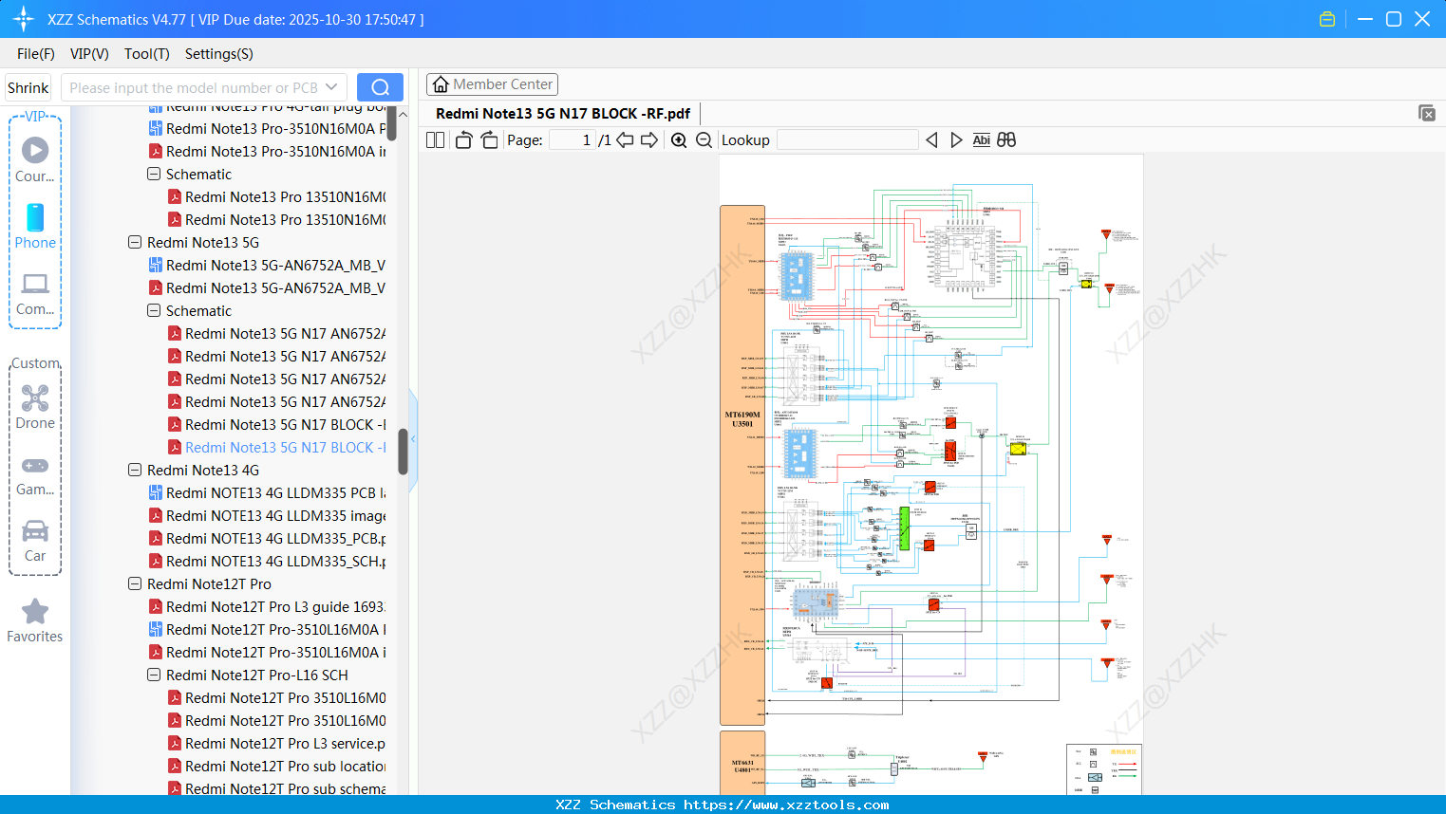
Task: Collapse the Redmi Note12T Pro-L16 SCH folder
Action: (x=154, y=675)
